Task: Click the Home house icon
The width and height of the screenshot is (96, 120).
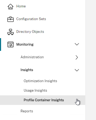Action: [x=11, y=6]
